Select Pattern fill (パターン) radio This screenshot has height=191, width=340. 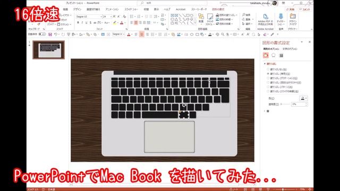(x=268, y=87)
